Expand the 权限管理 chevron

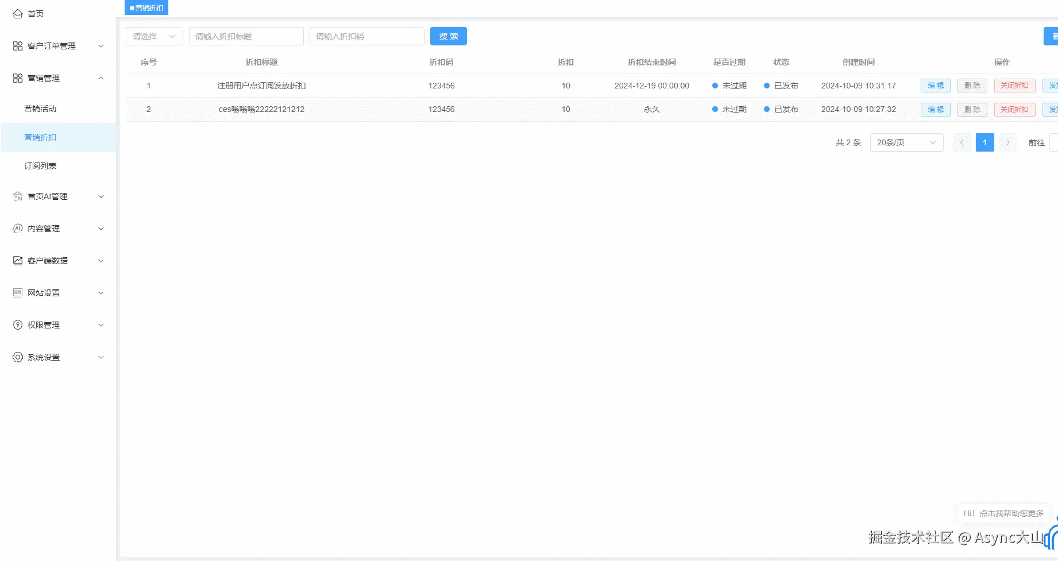tap(101, 325)
